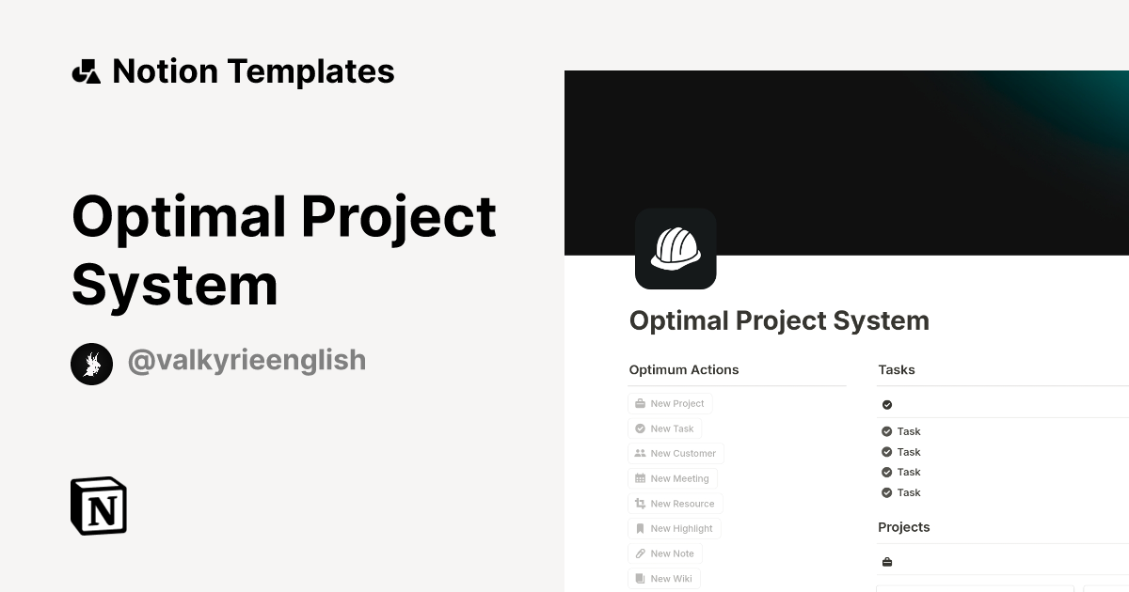Click the Projects section heading

pyautogui.click(x=904, y=527)
